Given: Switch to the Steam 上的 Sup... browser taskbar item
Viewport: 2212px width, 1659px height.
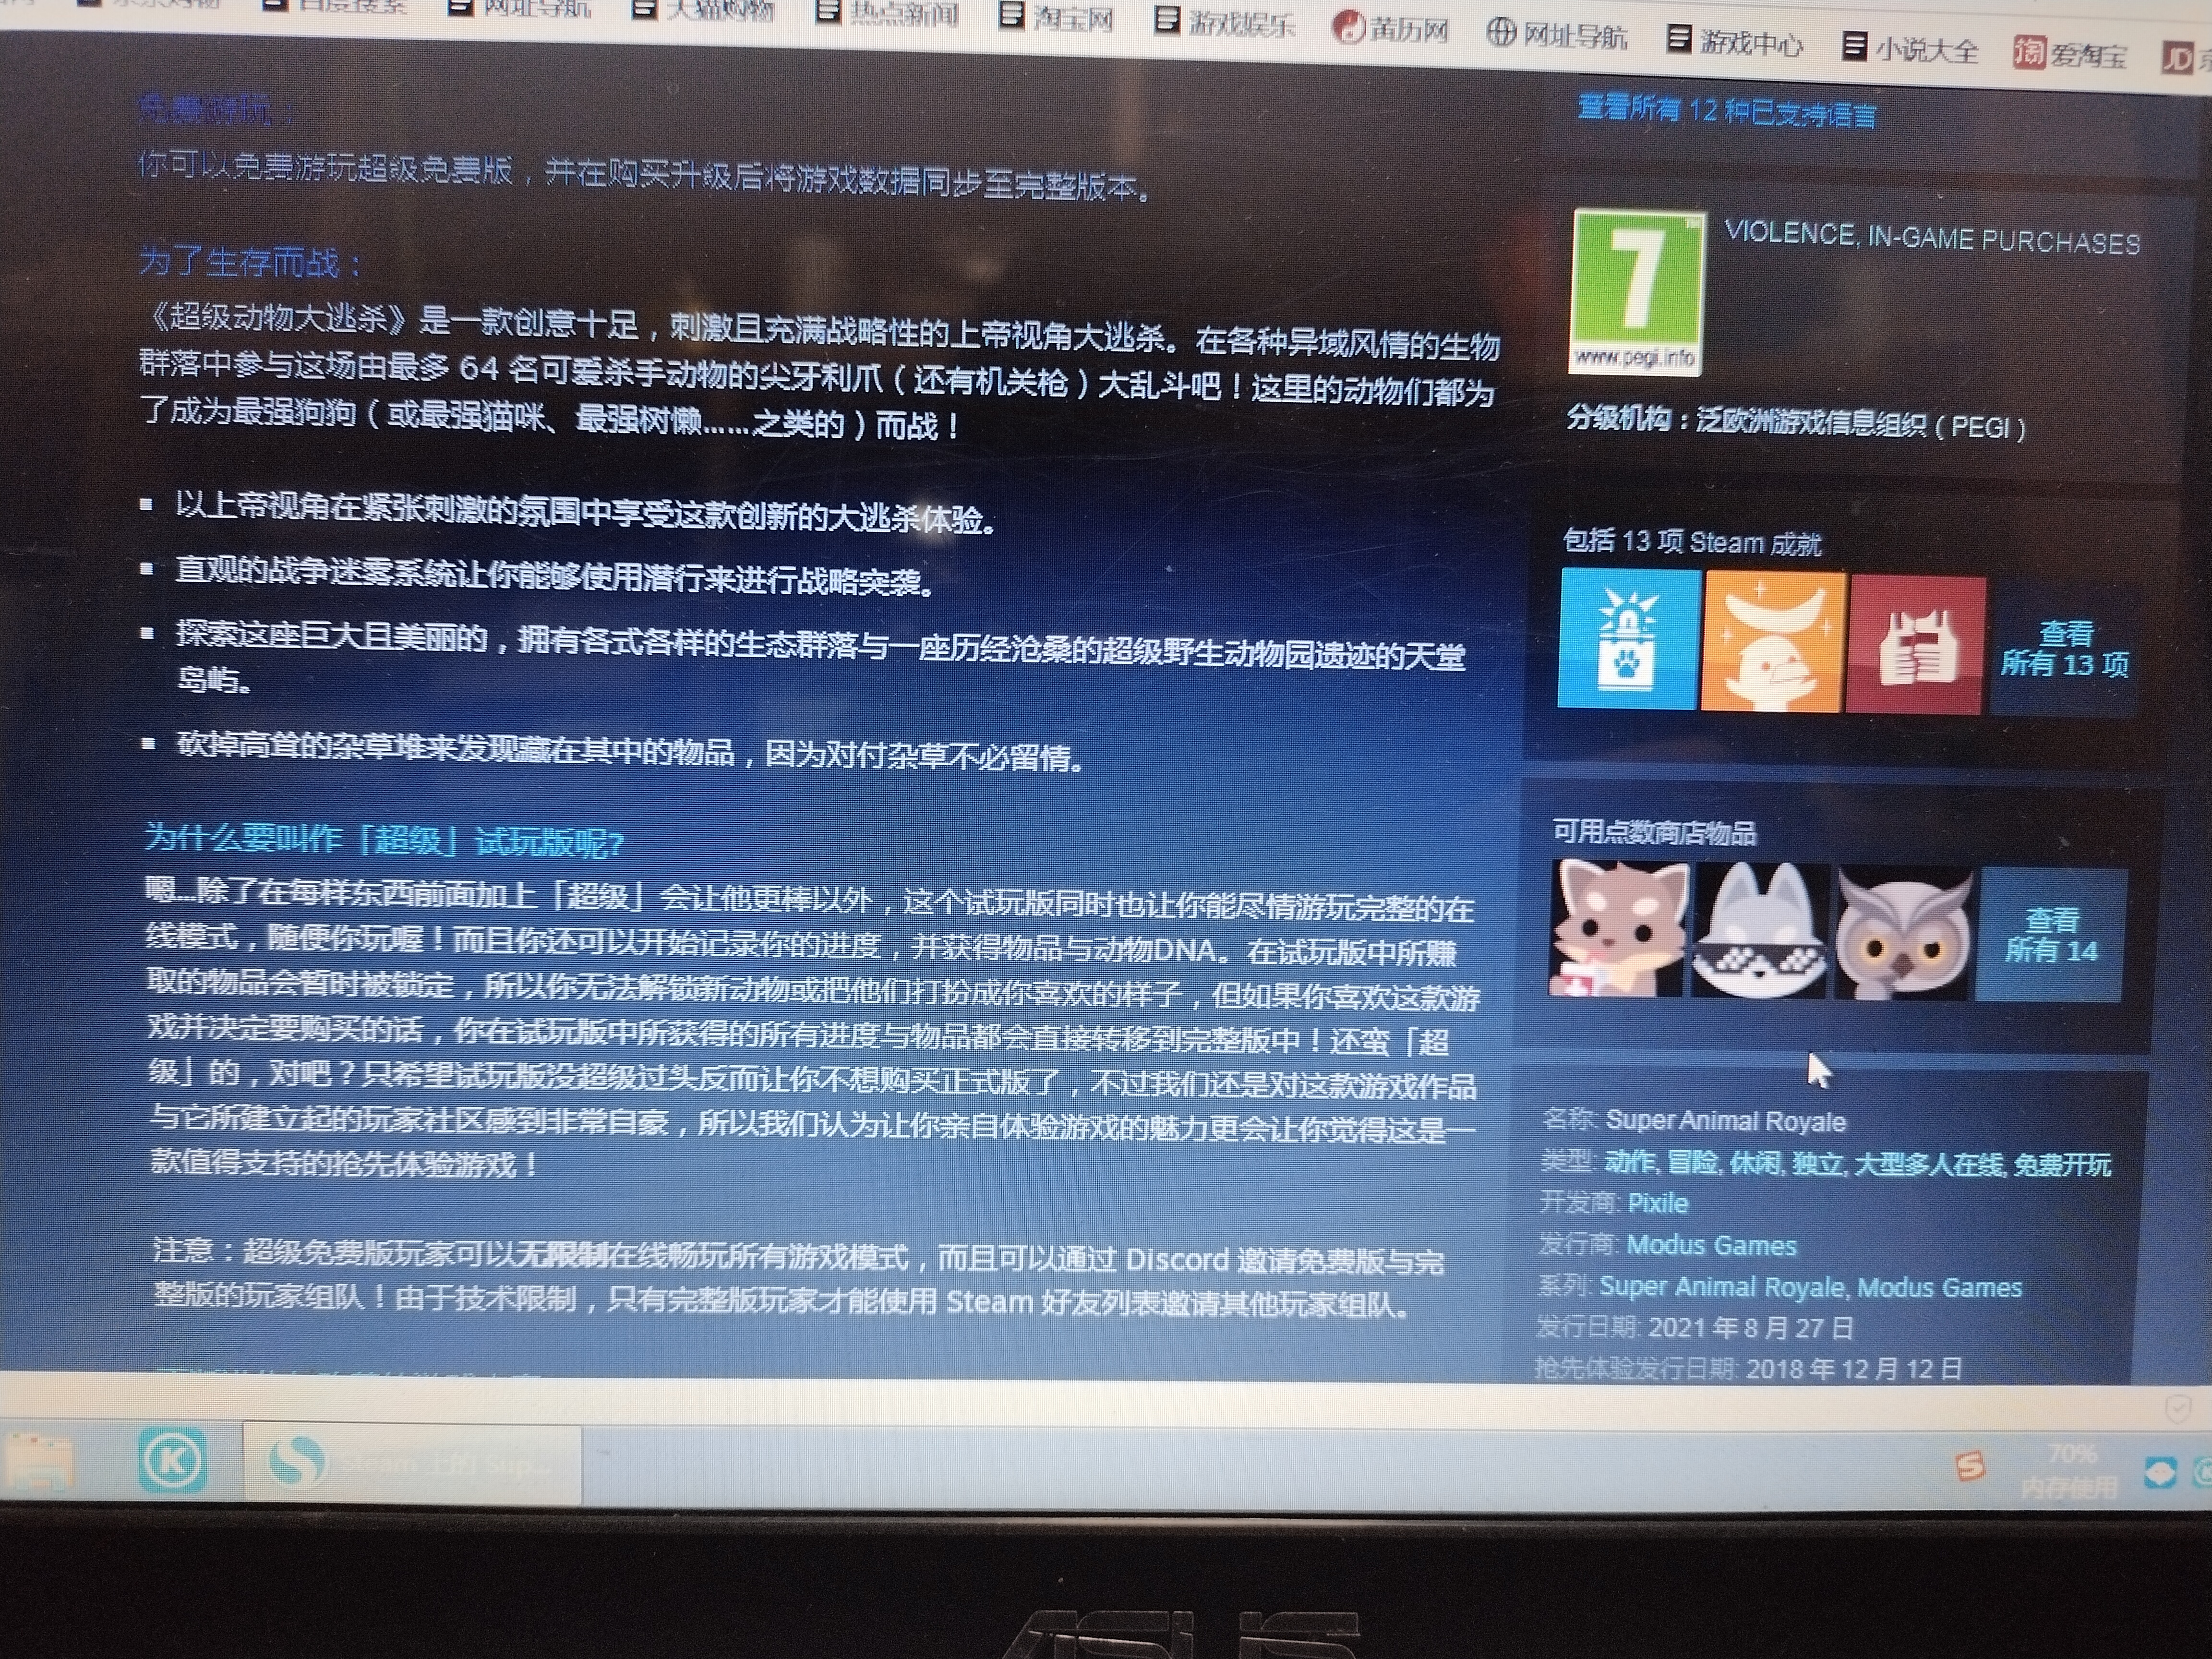Looking at the screenshot, I should [412, 1464].
